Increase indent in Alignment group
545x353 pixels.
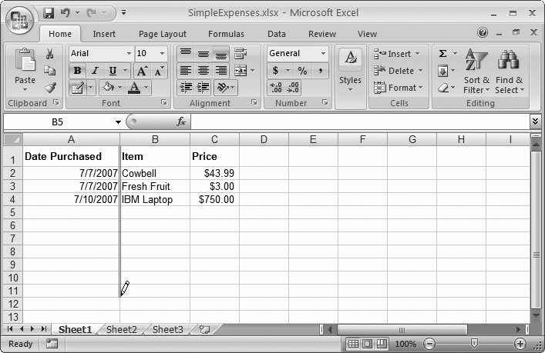click(x=204, y=88)
